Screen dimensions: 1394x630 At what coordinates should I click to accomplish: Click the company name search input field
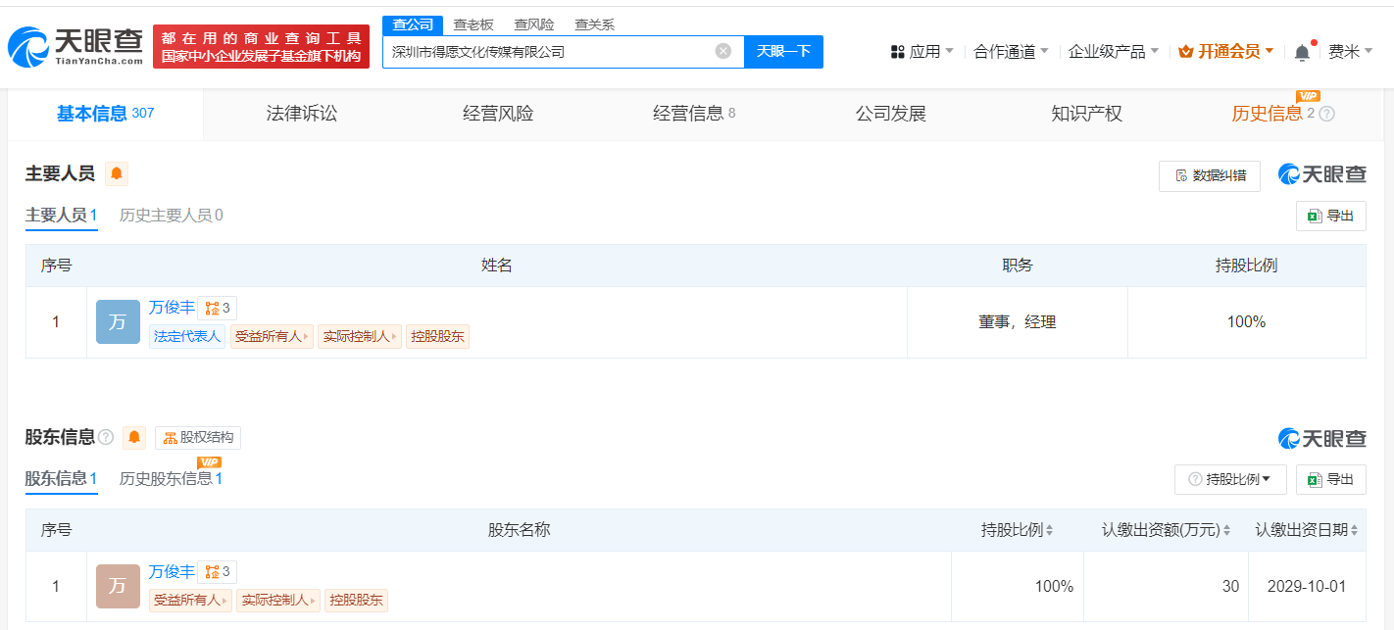pyautogui.click(x=549, y=52)
